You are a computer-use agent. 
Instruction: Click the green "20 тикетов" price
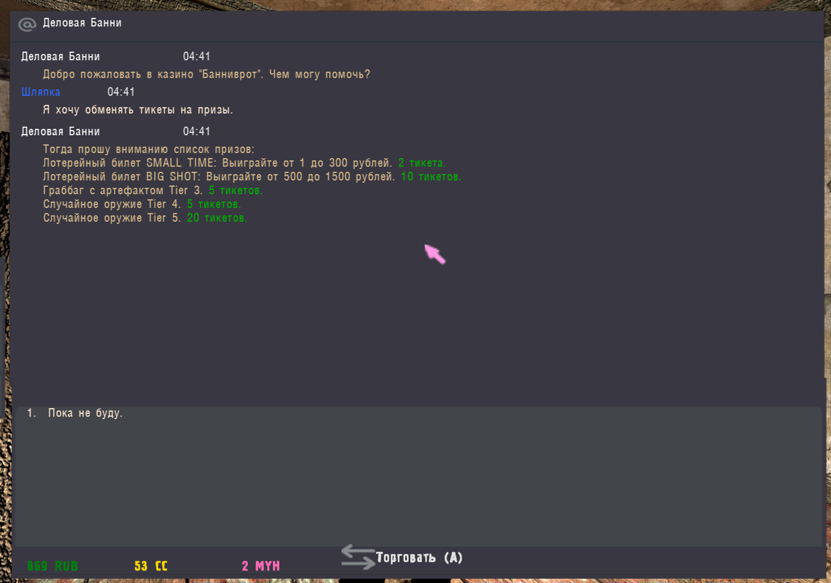[217, 218]
